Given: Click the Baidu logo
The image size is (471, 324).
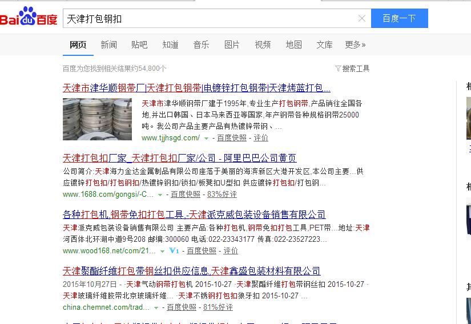Looking at the screenshot, I should (x=29, y=18).
